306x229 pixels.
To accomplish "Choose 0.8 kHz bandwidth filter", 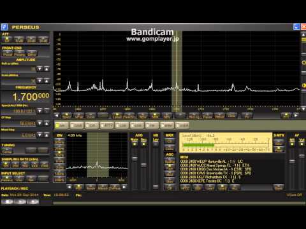I will (x=59, y=179).
